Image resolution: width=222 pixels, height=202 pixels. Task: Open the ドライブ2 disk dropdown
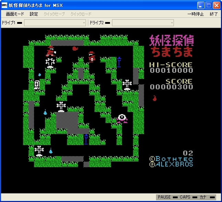pos(143,23)
